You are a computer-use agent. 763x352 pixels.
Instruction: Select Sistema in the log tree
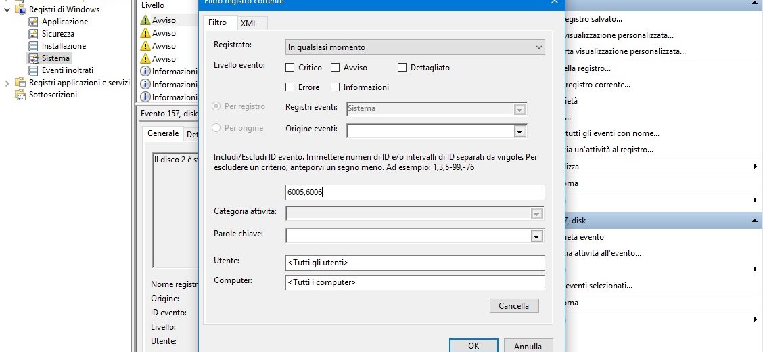(55, 58)
